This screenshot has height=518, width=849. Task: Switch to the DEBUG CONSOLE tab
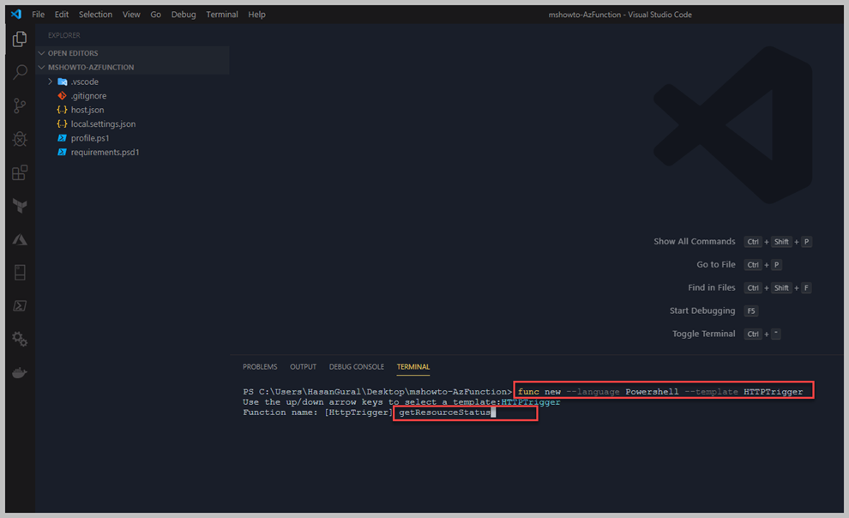[356, 367]
